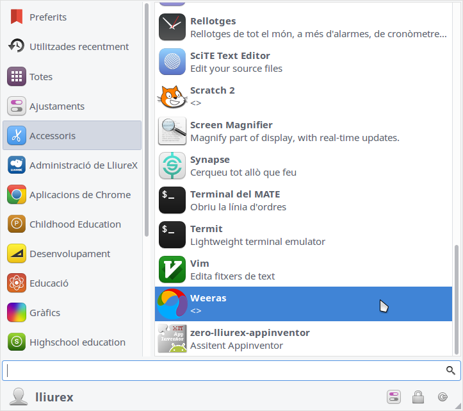This screenshot has height=411, width=463.
Task: Open the Gràfics category
Action: [45, 313]
